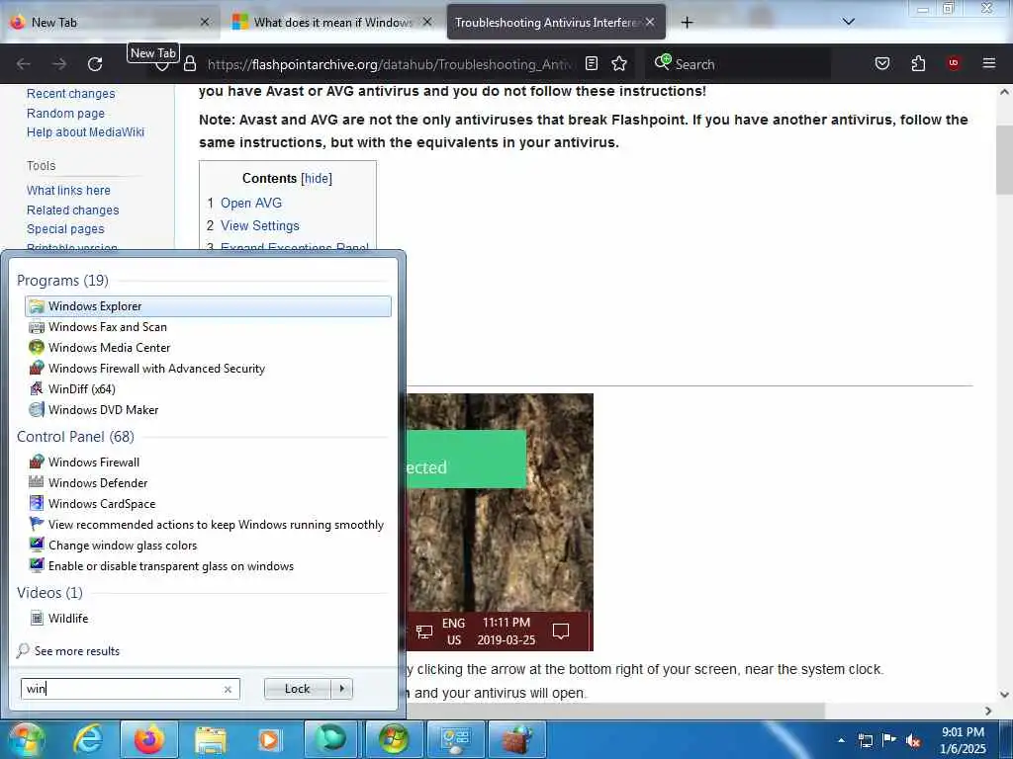The height and width of the screenshot is (759, 1013).
Task: Open the Action Center flag icon
Action: point(889,740)
